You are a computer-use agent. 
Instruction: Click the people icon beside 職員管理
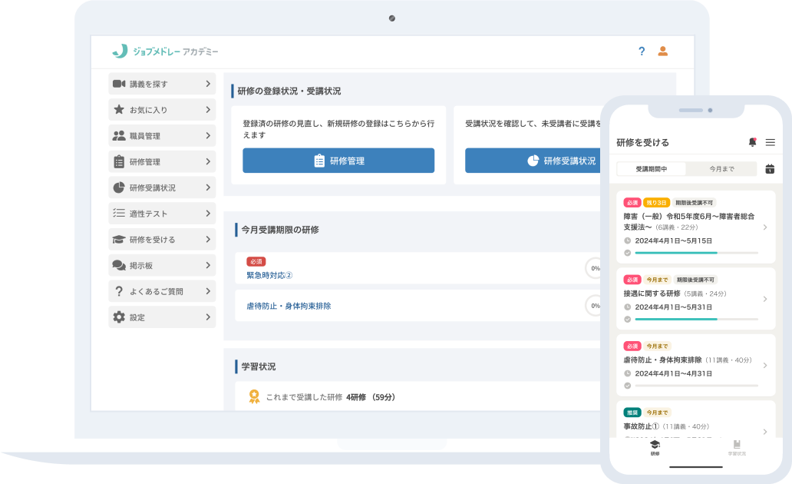(x=119, y=136)
